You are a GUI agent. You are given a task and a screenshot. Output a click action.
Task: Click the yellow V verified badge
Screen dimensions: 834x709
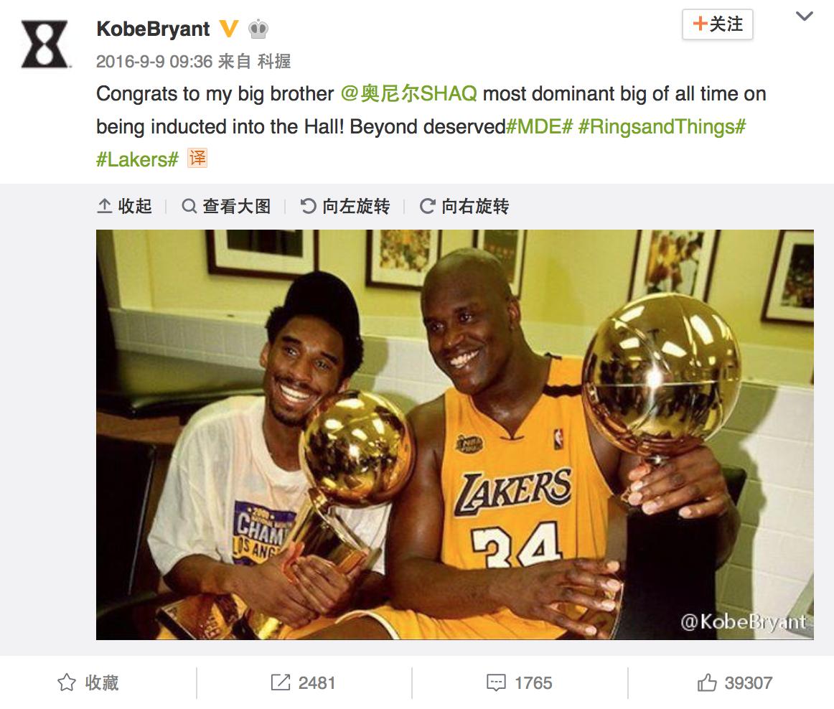tap(229, 29)
